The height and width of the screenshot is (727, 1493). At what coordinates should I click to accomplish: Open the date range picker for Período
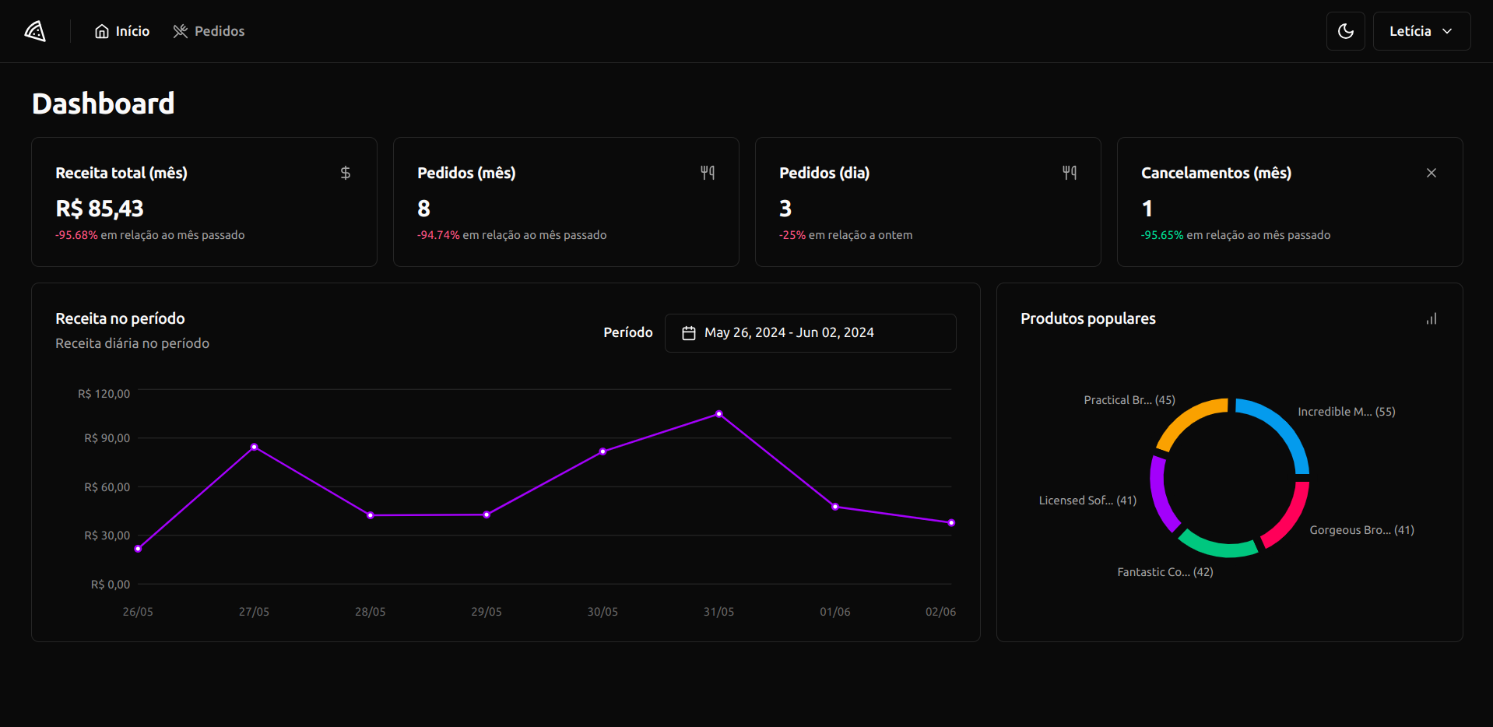pyautogui.click(x=810, y=333)
